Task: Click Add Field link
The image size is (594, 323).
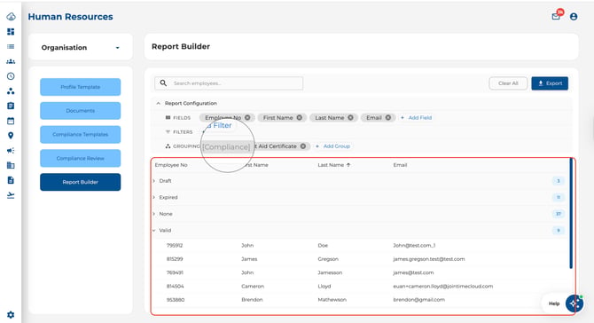Action: tap(416, 117)
